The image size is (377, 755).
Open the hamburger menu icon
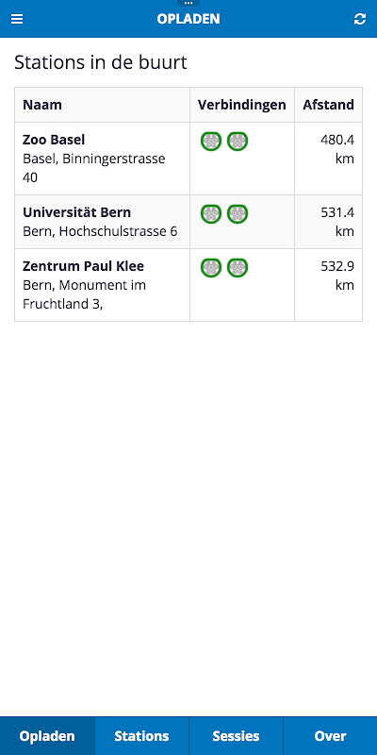pos(17,19)
